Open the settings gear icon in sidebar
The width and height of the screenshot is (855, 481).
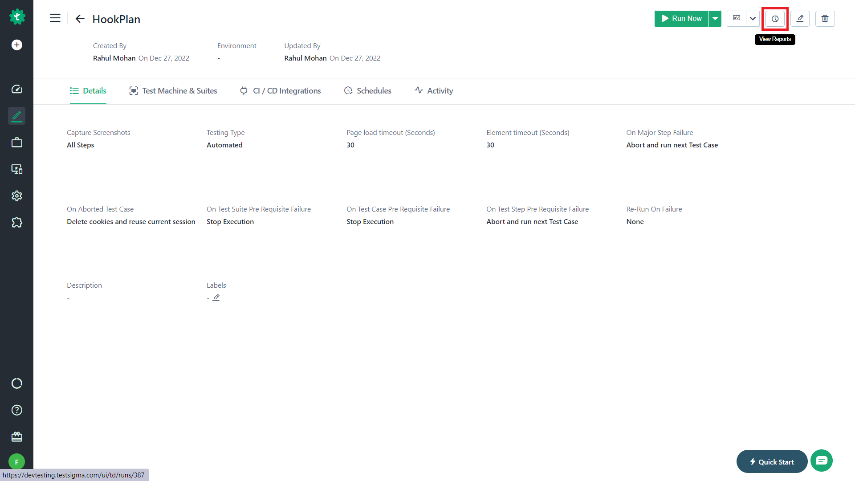pos(17,196)
